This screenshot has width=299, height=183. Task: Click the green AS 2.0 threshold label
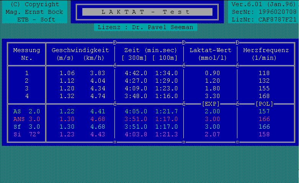pyautogui.click(x=27, y=111)
